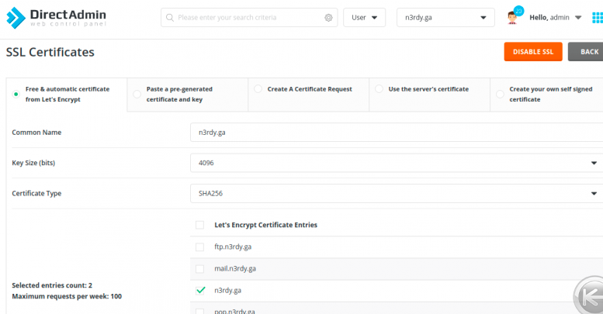Check the ftp.n3rdy.ga entry checkbox

(199, 247)
